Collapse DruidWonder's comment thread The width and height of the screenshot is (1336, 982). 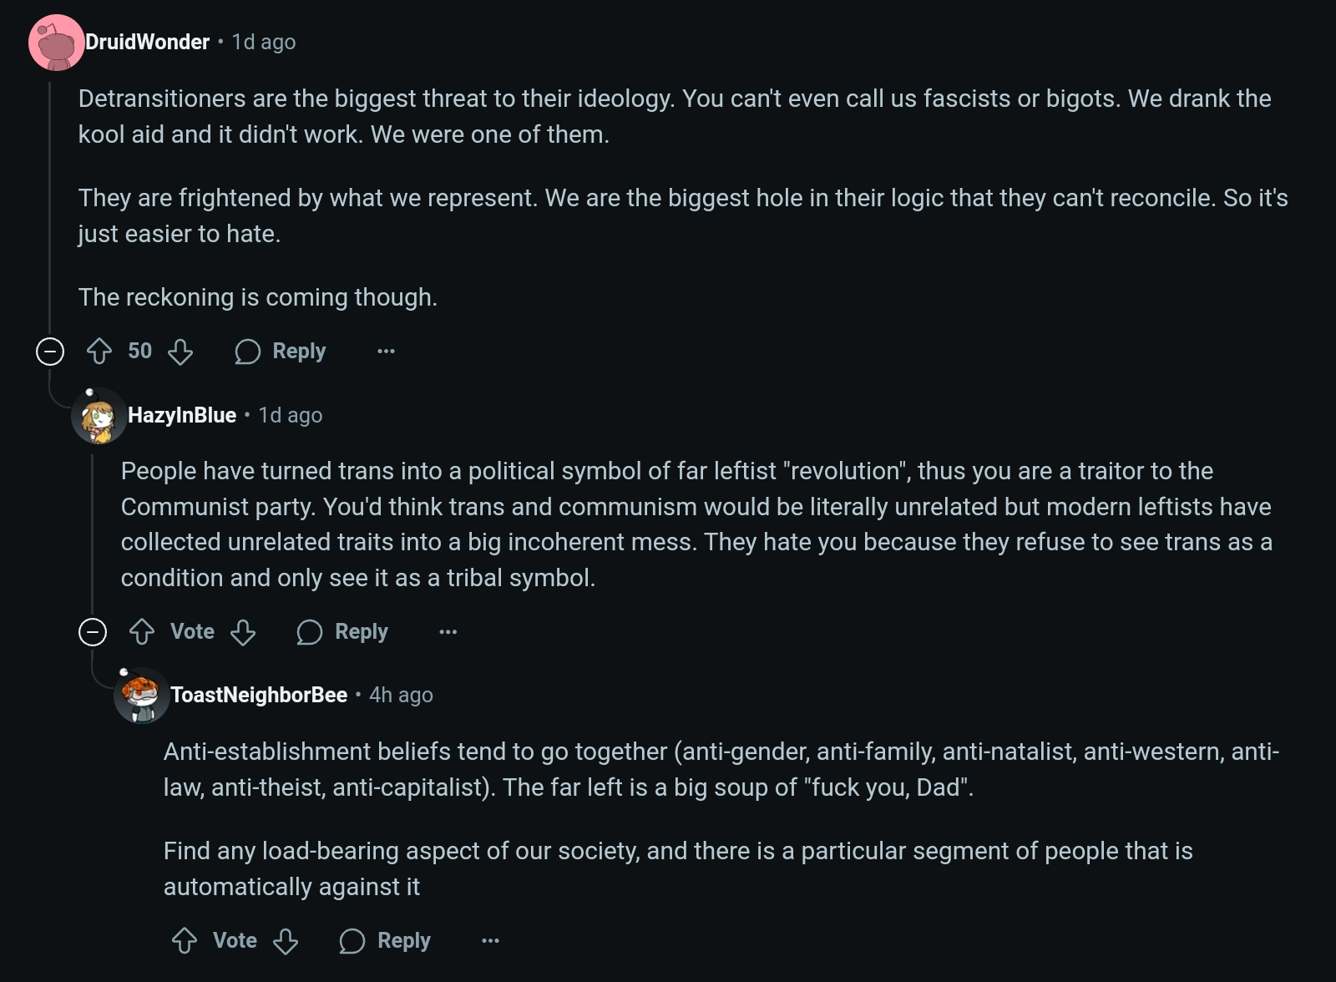(x=50, y=352)
